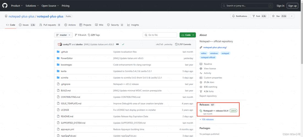Image resolution: width=303 pixels, height=137 pixels.
Task: Click the LICENSE file icon
Action: click(58, 110)
